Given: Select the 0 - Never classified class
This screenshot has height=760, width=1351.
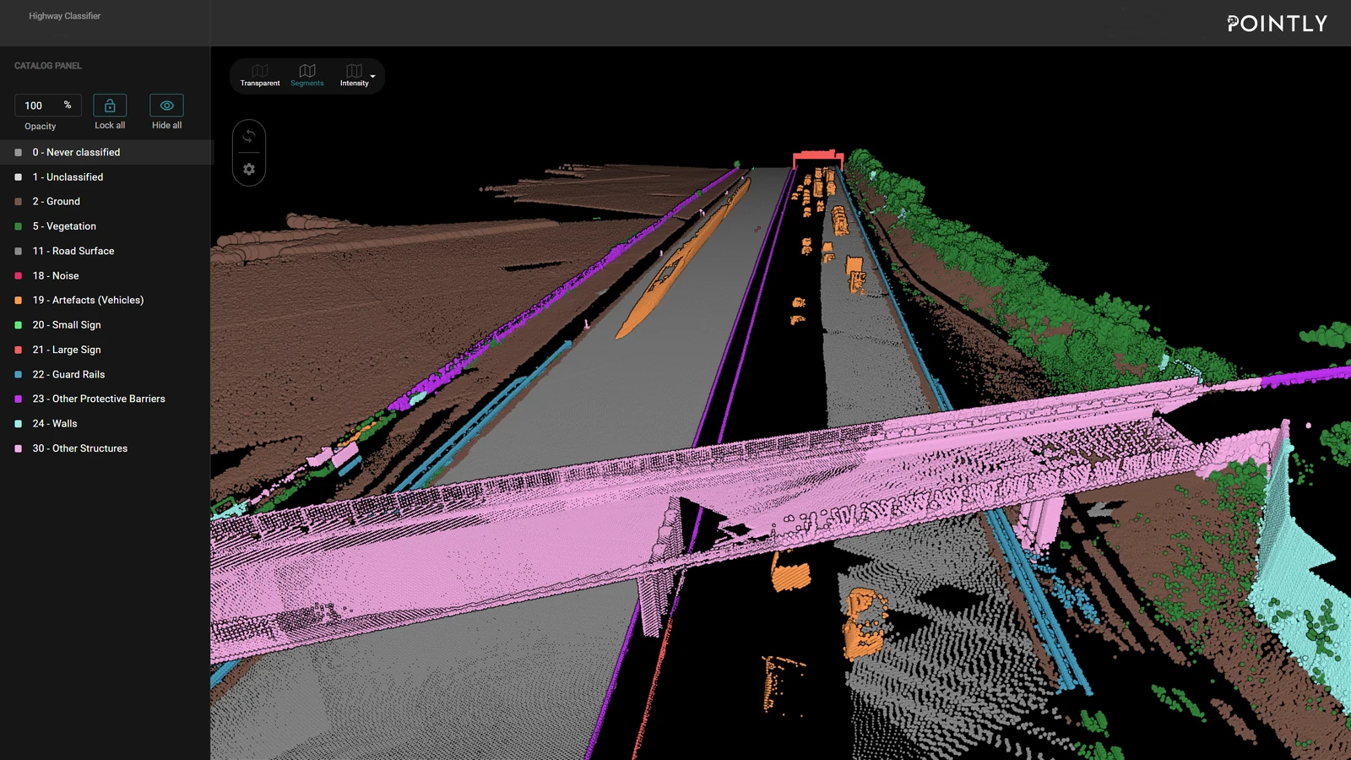Looking at the screenshot, I should tap(107, 152).
